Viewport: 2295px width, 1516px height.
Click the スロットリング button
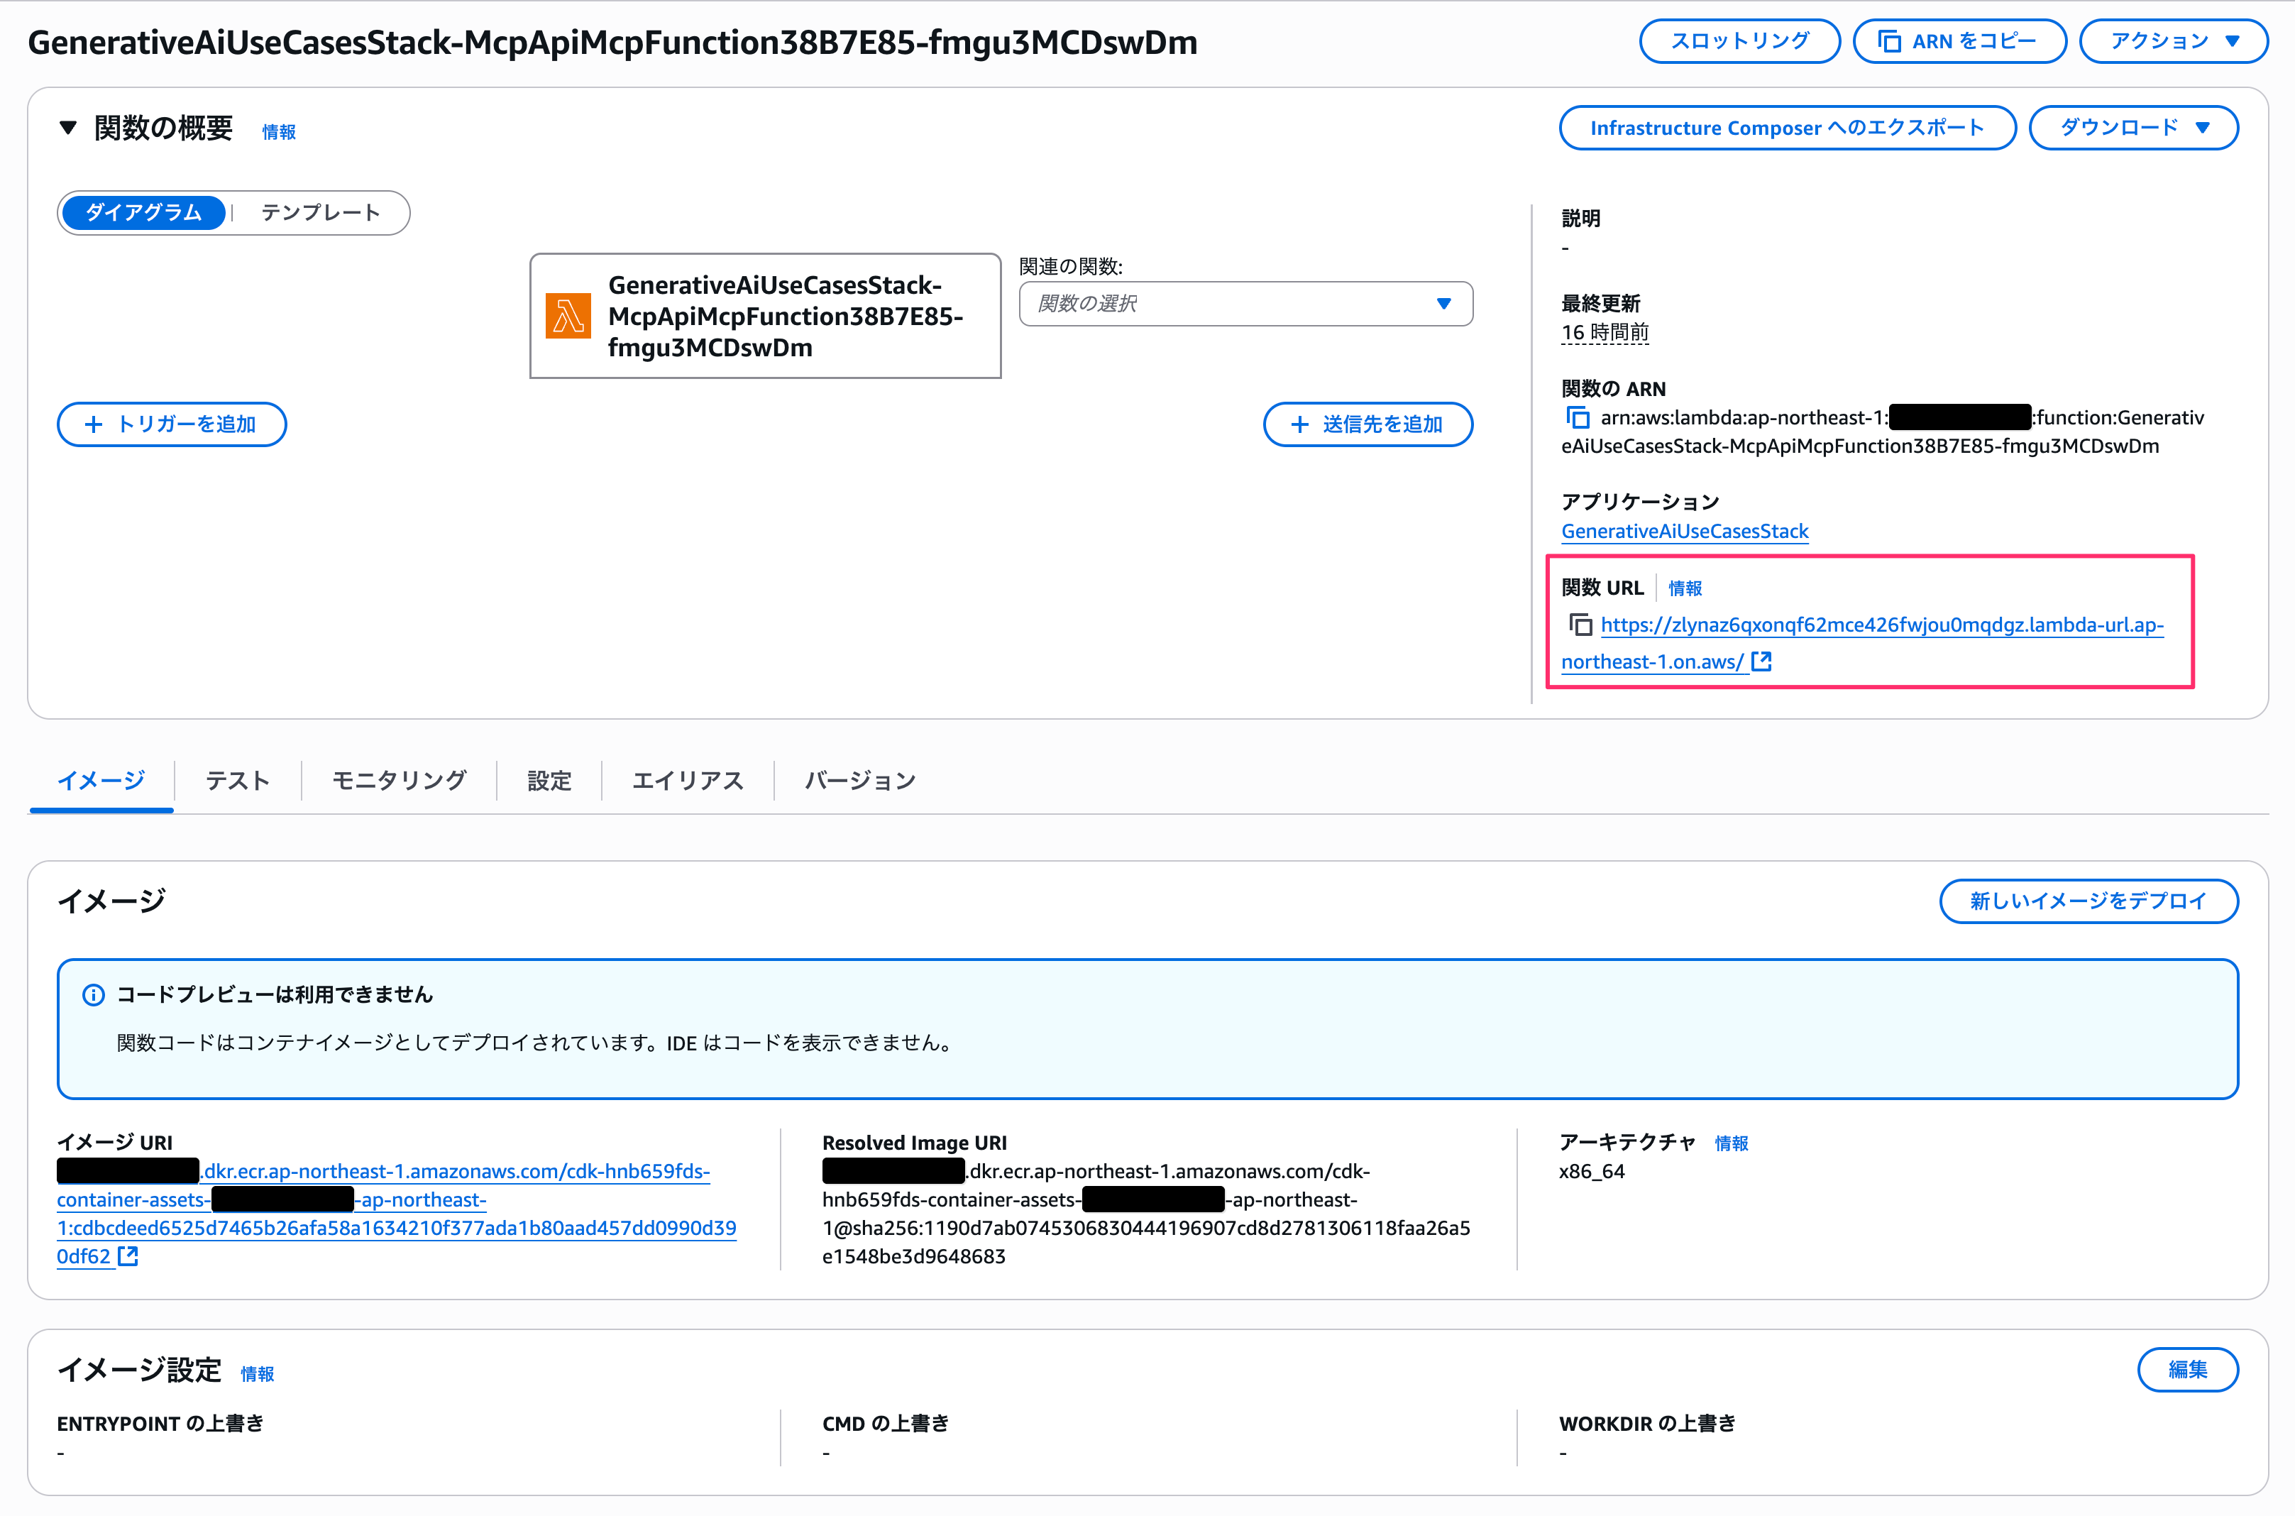pos(1739,42)
